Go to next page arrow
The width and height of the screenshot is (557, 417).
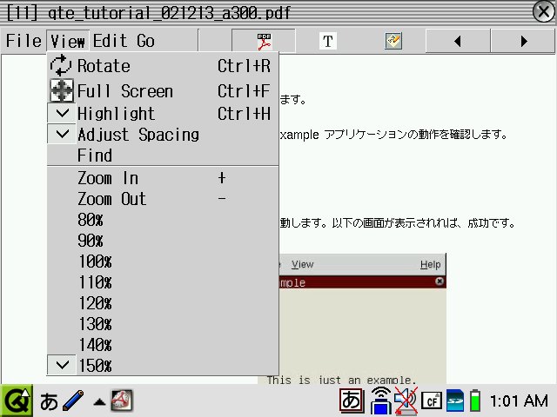524,42
